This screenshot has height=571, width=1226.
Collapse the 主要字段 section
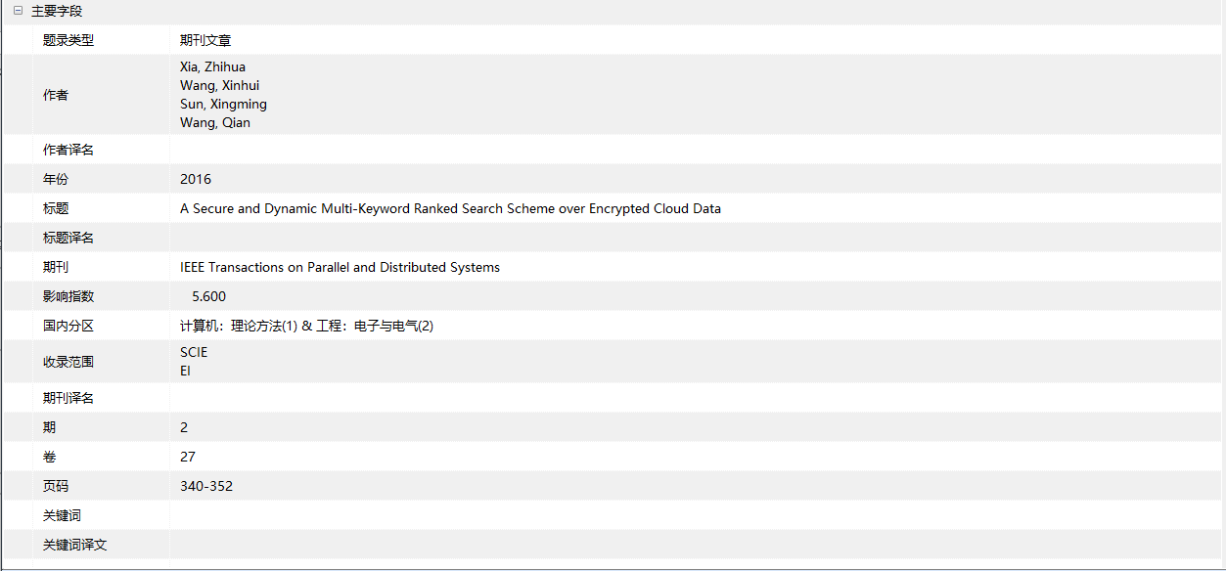[18, 11]
